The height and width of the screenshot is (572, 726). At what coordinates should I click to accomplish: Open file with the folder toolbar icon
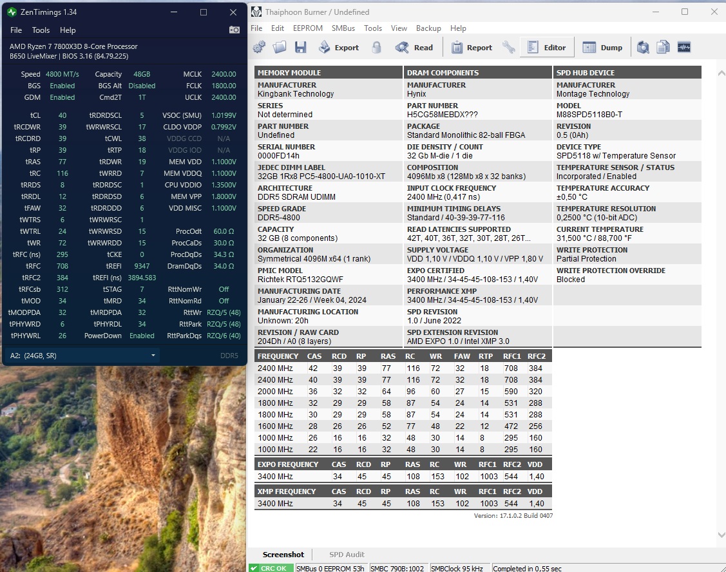point(280,47)
